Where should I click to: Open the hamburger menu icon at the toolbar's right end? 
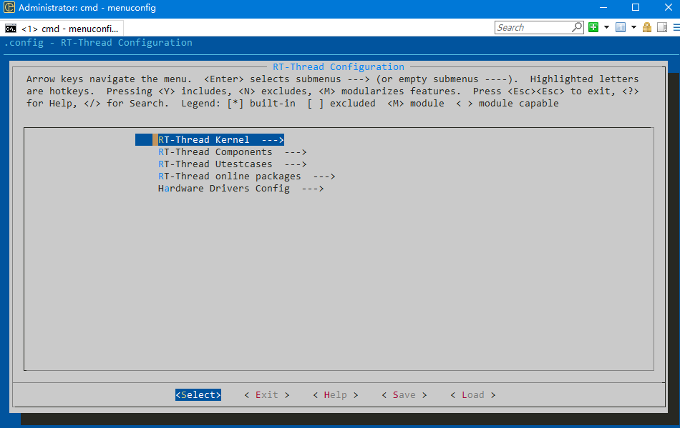(x=676, y=27)
